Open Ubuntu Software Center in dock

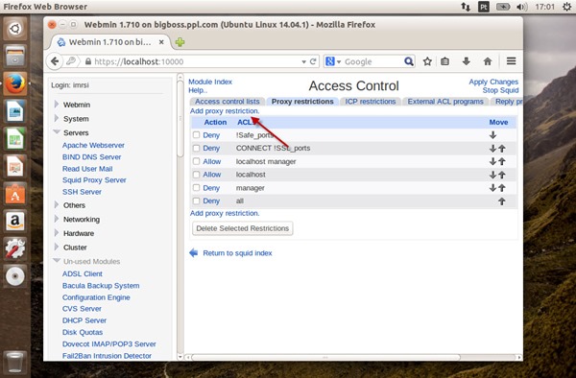tap(15, 194)
